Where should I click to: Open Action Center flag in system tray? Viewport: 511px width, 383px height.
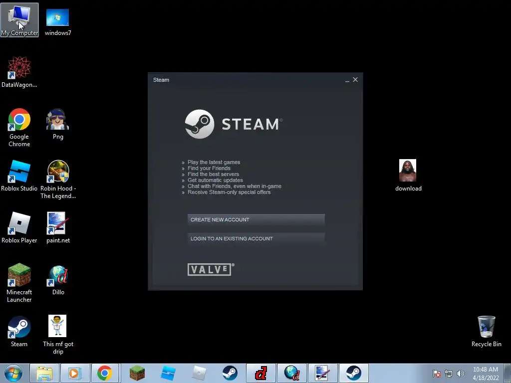(437, 374)
